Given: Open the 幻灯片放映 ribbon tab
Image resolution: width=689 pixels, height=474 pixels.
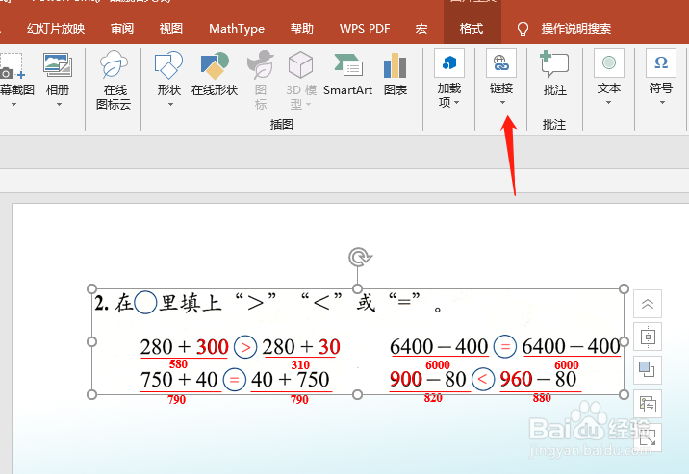Looking at the screenshot, I should [x=56, y=29].
